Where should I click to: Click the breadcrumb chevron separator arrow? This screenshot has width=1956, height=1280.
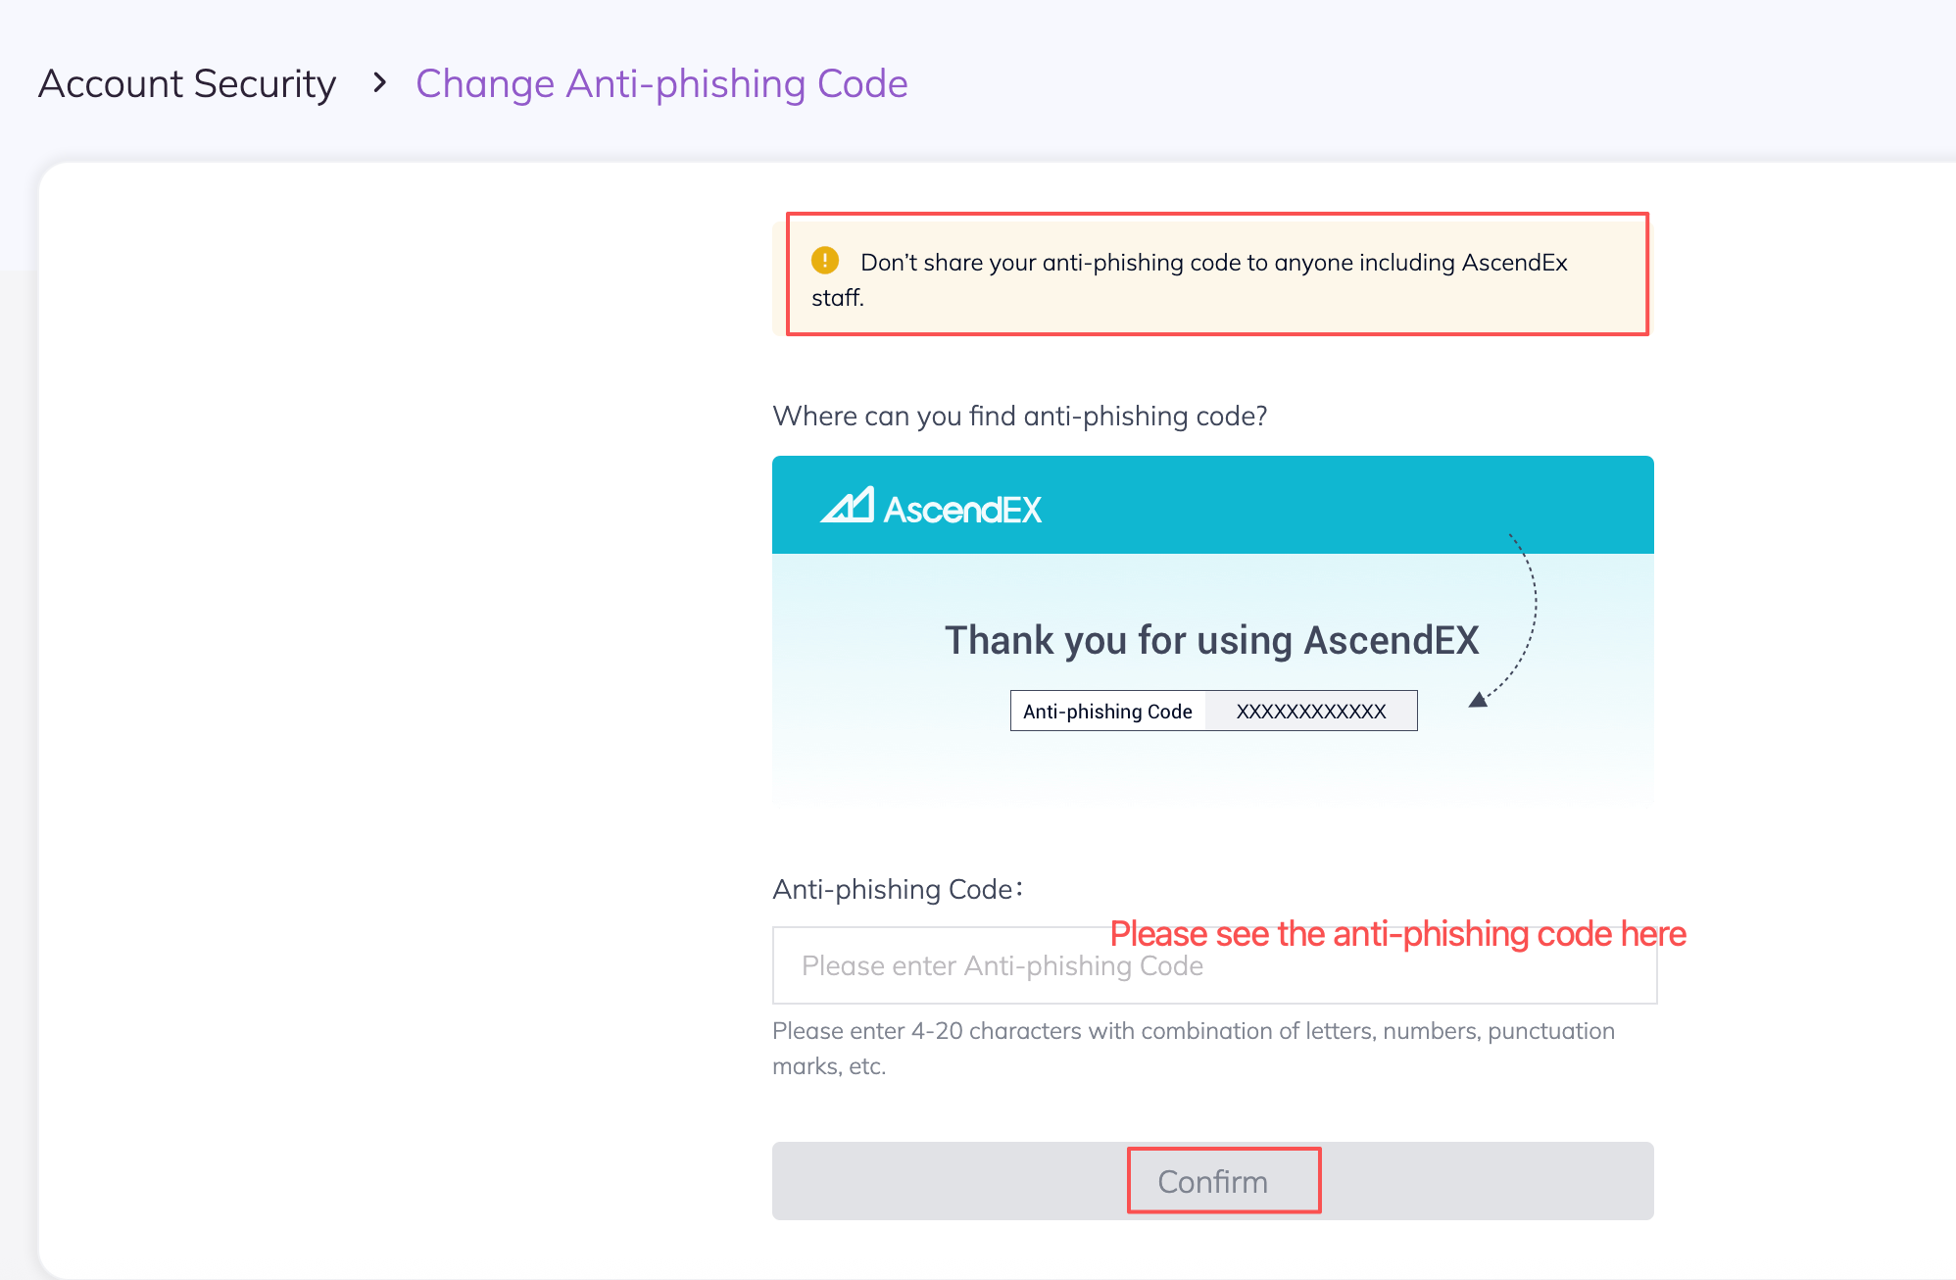point(379,83)
